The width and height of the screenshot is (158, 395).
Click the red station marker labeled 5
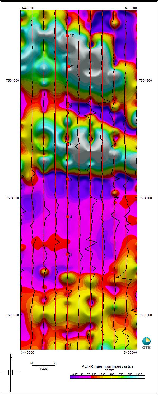67,179
